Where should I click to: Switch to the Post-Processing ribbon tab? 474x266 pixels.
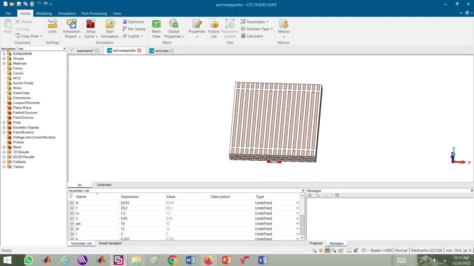click(94, 13)
